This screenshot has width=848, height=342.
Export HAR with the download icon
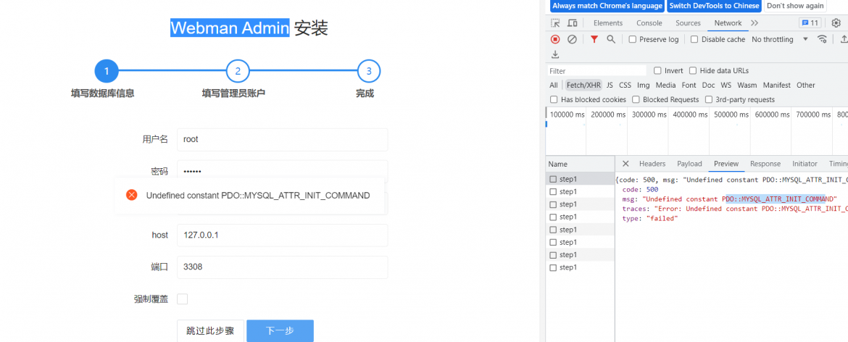(555, 54)
